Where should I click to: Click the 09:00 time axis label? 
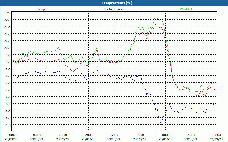(x=88, y=135)
